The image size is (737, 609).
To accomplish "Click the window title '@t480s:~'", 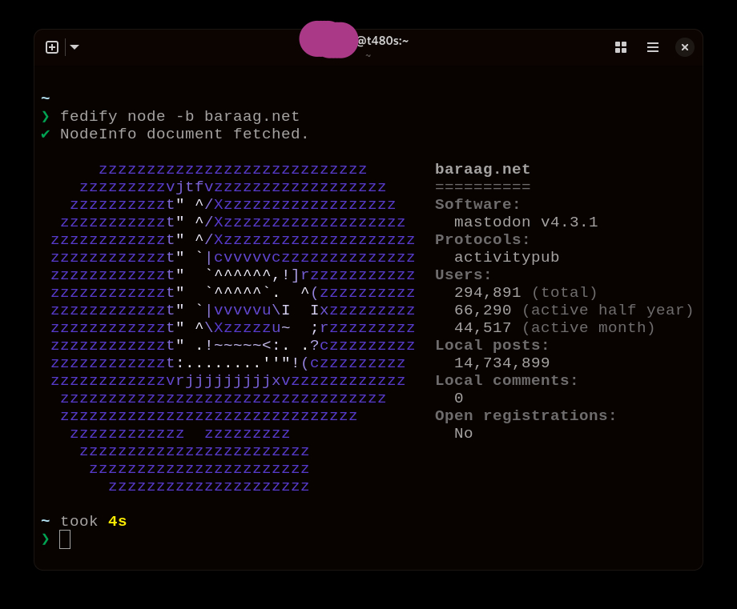I will click(x=382, y=41).
